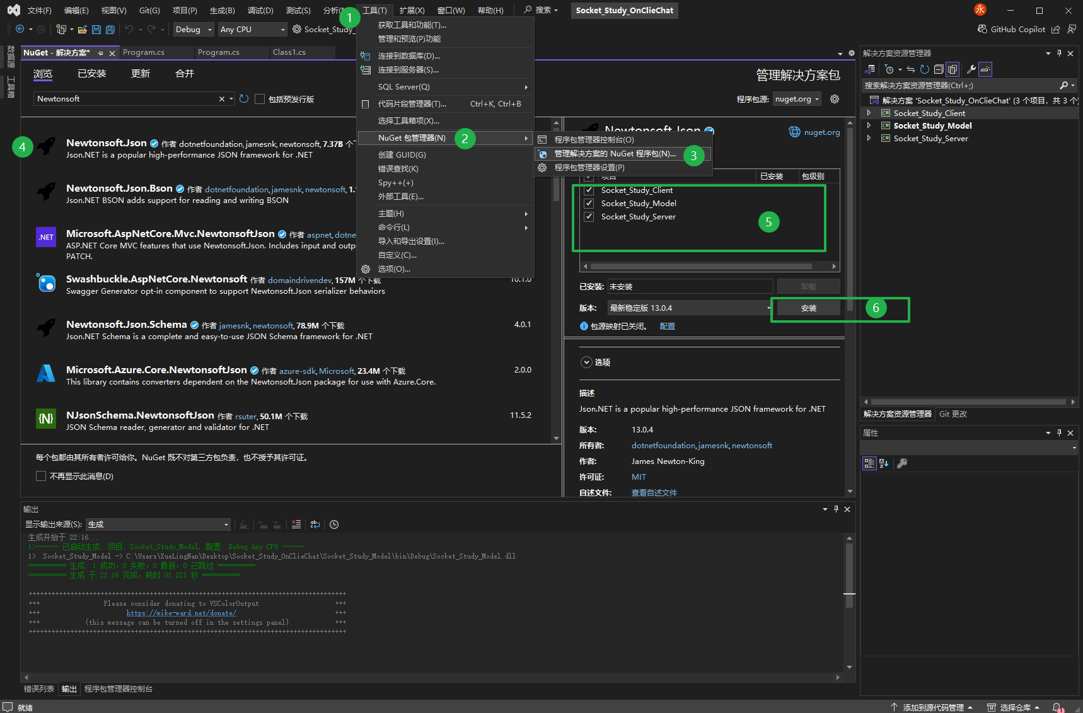Click 选项(O)... in Tools menu

tap(445, 269)
